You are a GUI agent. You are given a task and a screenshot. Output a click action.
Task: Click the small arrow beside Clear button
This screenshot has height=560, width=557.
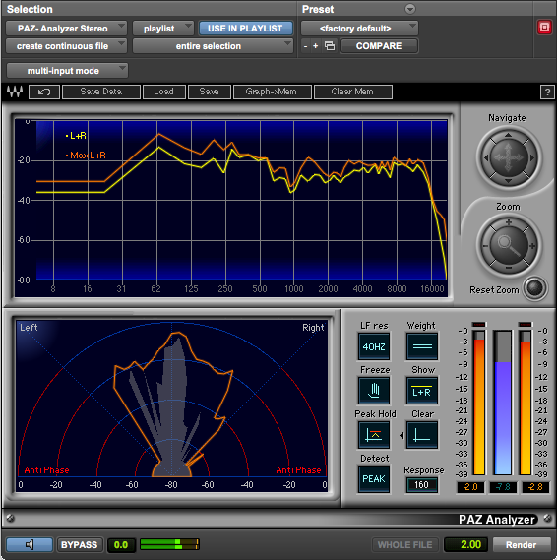402,435
